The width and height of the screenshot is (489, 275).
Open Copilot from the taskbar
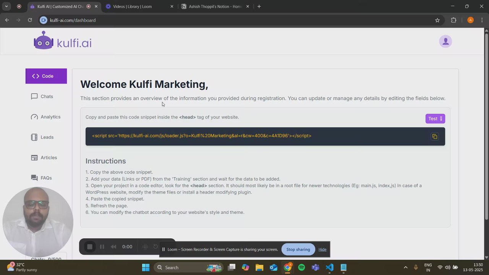pyautogui.click(x=246, y=267)
